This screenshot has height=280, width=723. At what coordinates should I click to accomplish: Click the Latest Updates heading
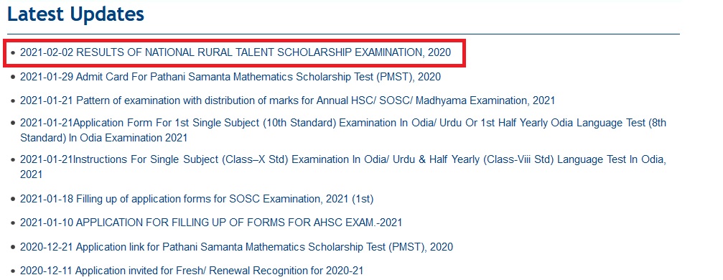[76, 14]
